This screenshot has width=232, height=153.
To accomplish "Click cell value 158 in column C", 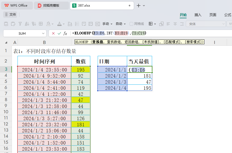I will pos(81,137).
